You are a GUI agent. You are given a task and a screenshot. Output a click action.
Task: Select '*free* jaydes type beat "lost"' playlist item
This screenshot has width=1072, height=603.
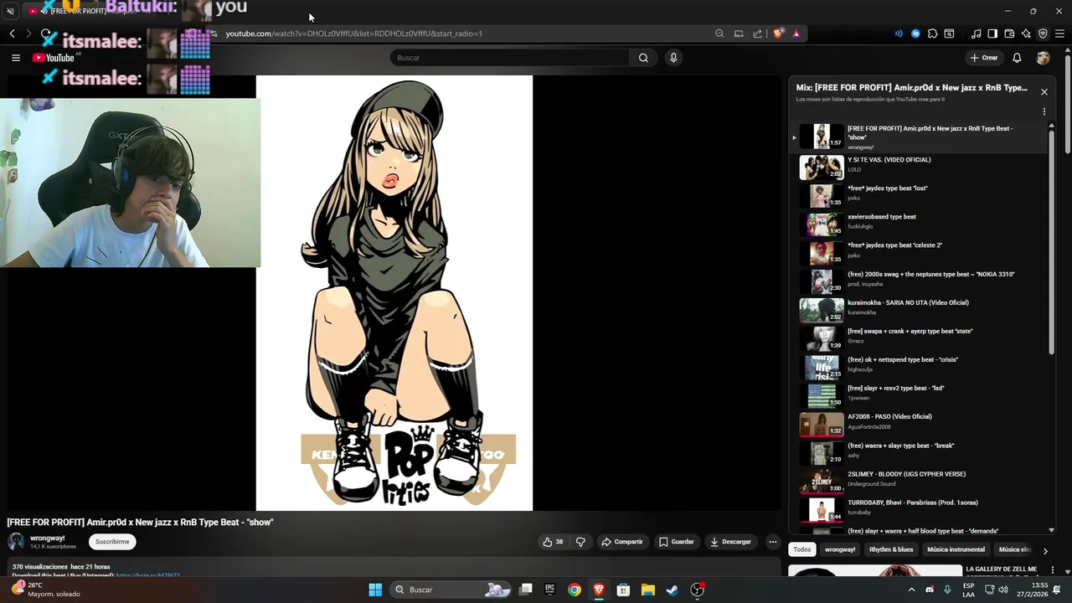coord(919,196)
